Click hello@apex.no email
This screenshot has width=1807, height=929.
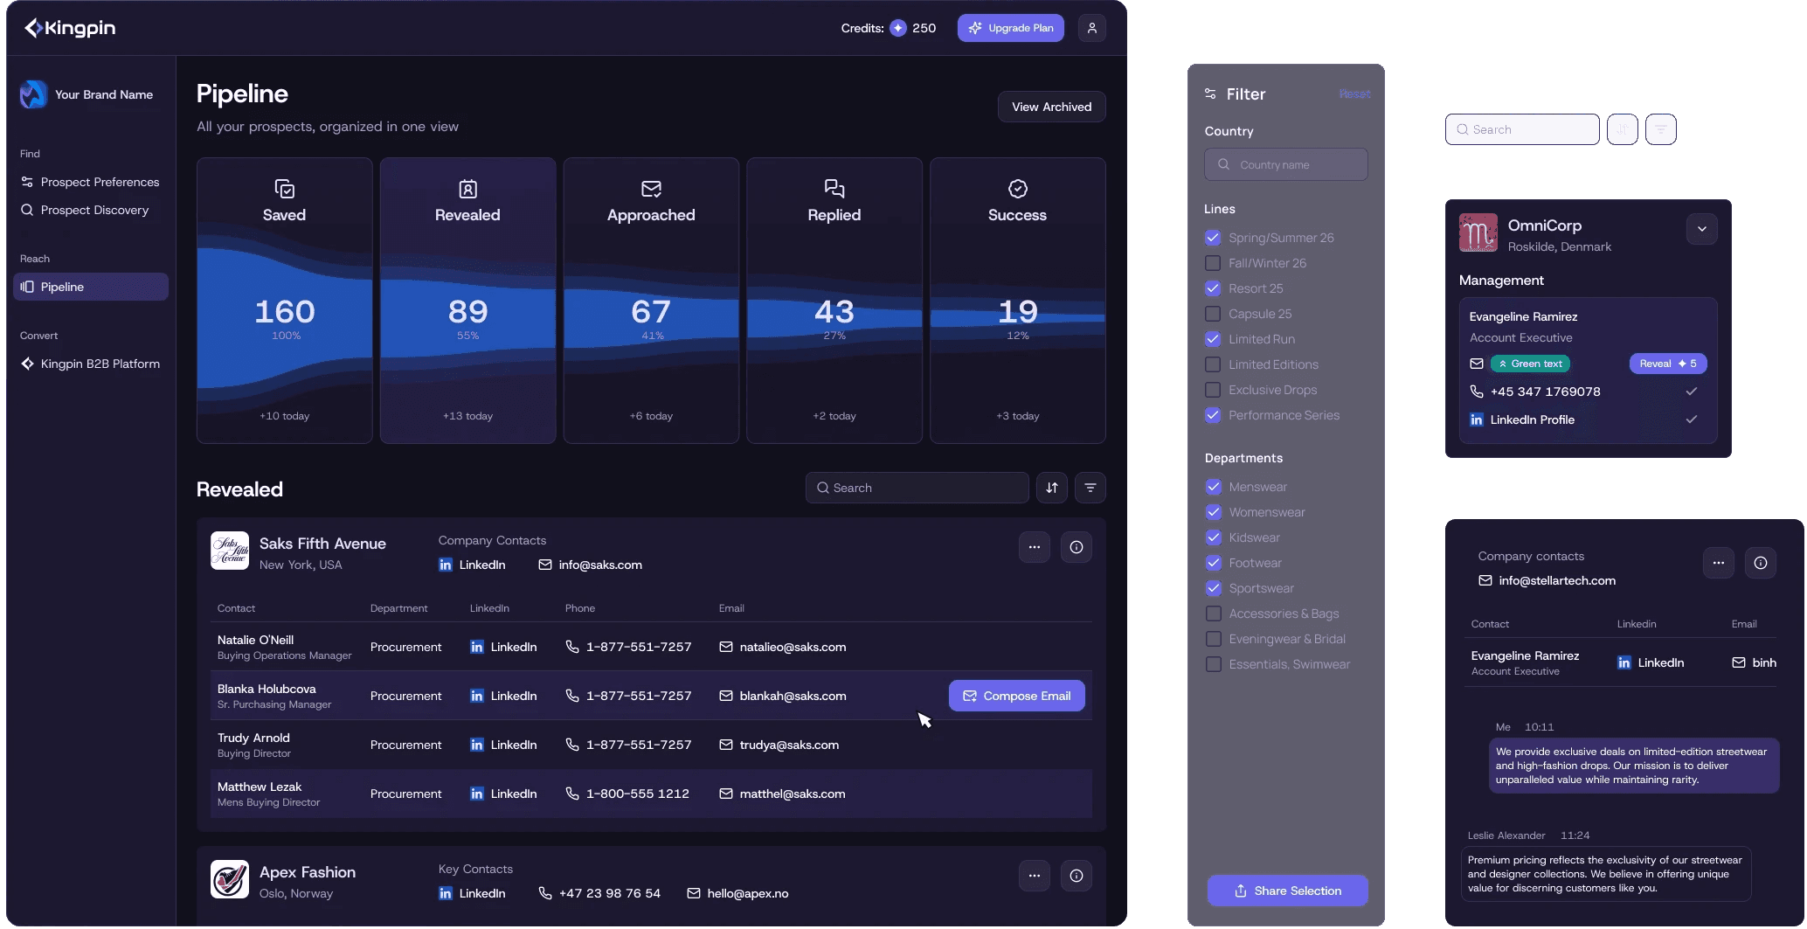click(748, 893)
